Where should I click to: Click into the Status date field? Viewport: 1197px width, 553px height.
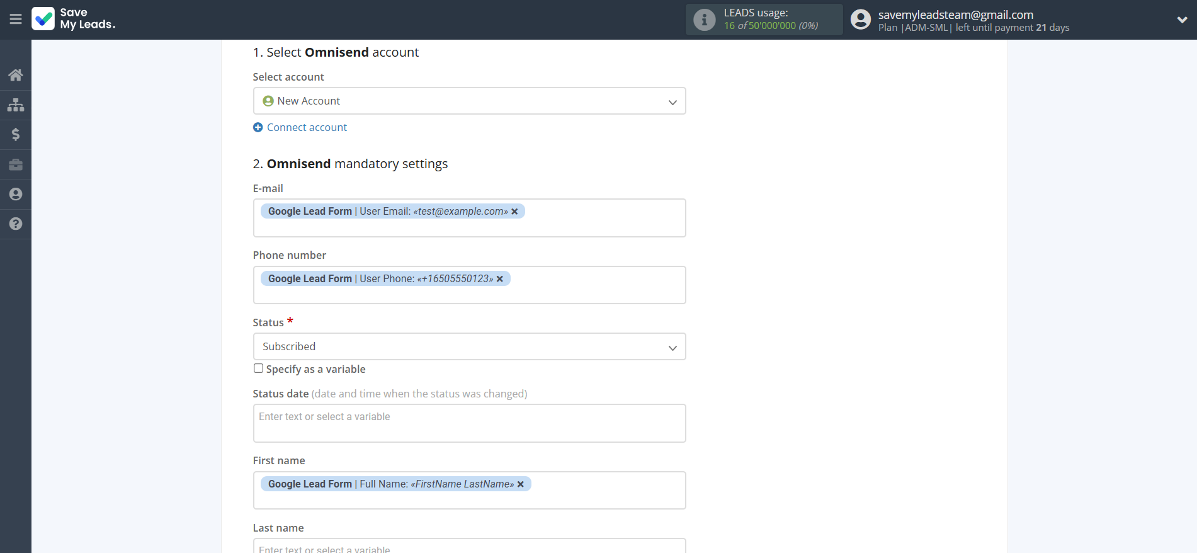(x=469, y=423)
